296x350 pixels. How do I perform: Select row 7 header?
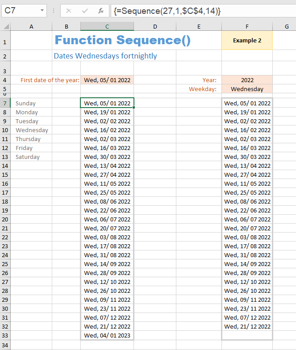[5, 103]
